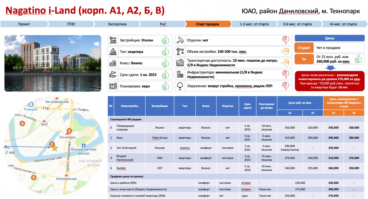This screenshot has width=368, height=199.
Task: Click the blue Цены header
Action: tap(329, 39)
